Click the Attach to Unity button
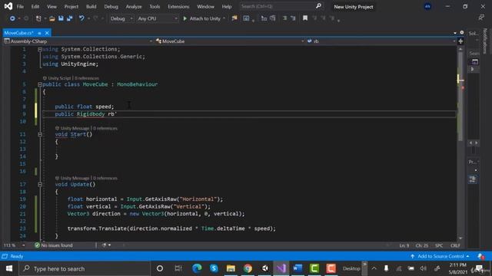 click(x=201, y=18)
